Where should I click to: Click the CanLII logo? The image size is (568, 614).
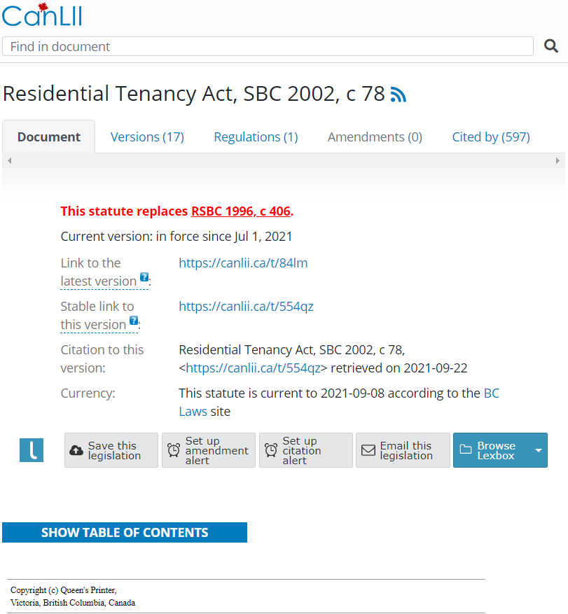tap(42, 15)
